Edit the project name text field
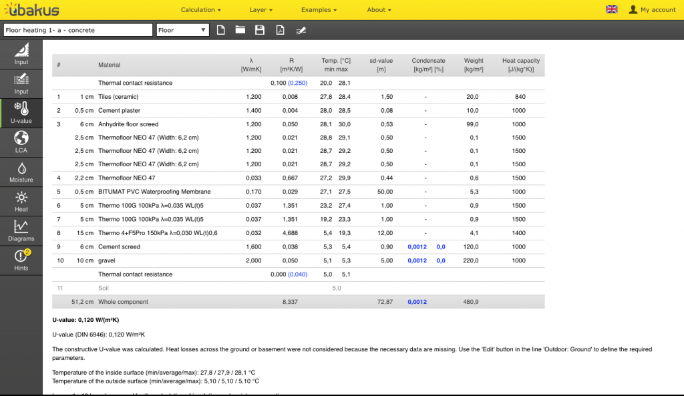 (x=77, y=30)
